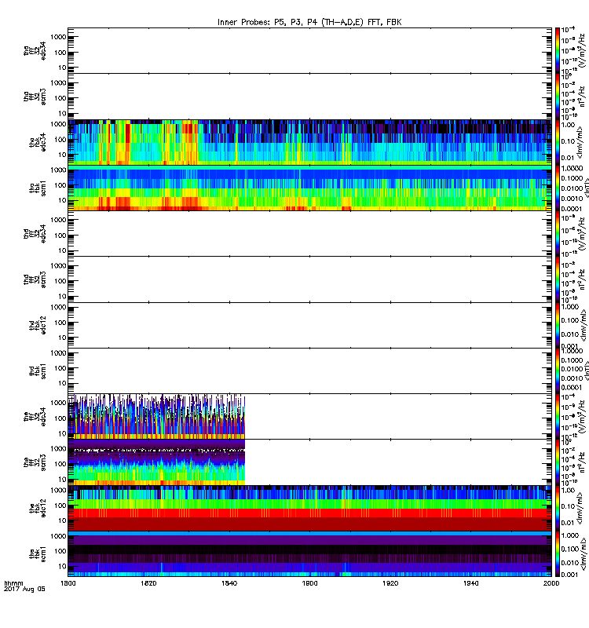Click the "tha fbk edc34" y-axis title
Viewport: 589px width, 628px height.
[37, 142]
